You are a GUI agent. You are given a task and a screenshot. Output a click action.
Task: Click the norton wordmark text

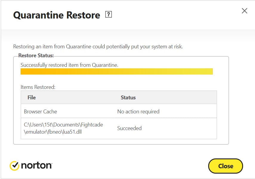37,166
